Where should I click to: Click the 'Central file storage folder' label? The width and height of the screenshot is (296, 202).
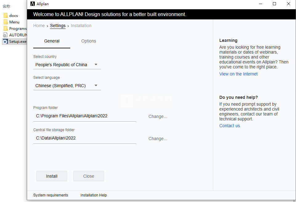click(54, 130)
